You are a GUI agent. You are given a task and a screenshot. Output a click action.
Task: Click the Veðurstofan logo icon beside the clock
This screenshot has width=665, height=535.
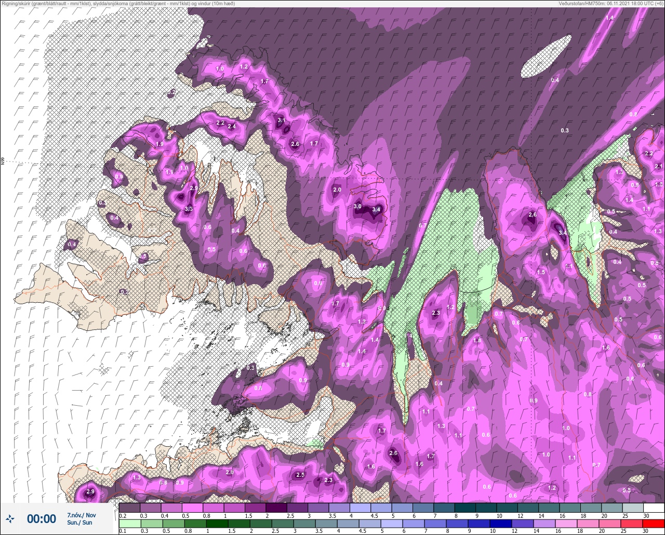pyautogui.click(x=10, y=518)
